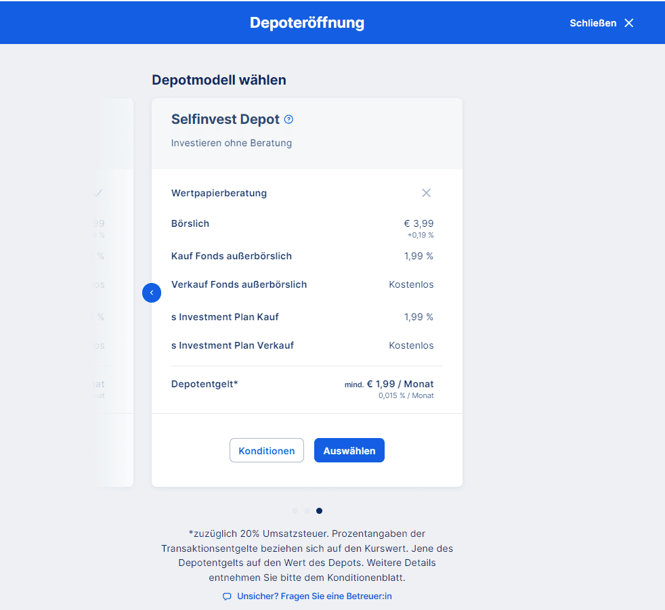Click the 'Depotmodell wählen' heading
Viewport: 665px width, 610px height.
(219, 80)
